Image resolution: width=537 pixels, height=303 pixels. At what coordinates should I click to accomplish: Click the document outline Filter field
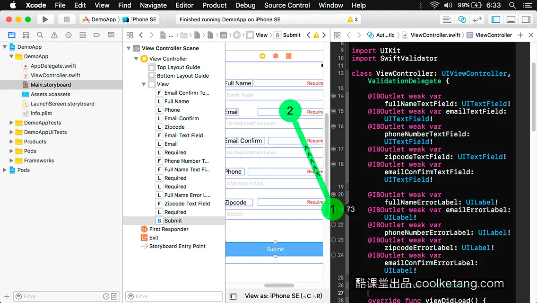pyautogui.click(x=174, y=296)
